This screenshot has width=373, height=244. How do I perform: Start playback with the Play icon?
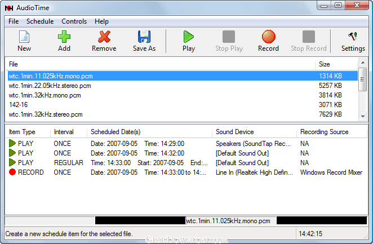pyautogui.click(x=189, y=37)
